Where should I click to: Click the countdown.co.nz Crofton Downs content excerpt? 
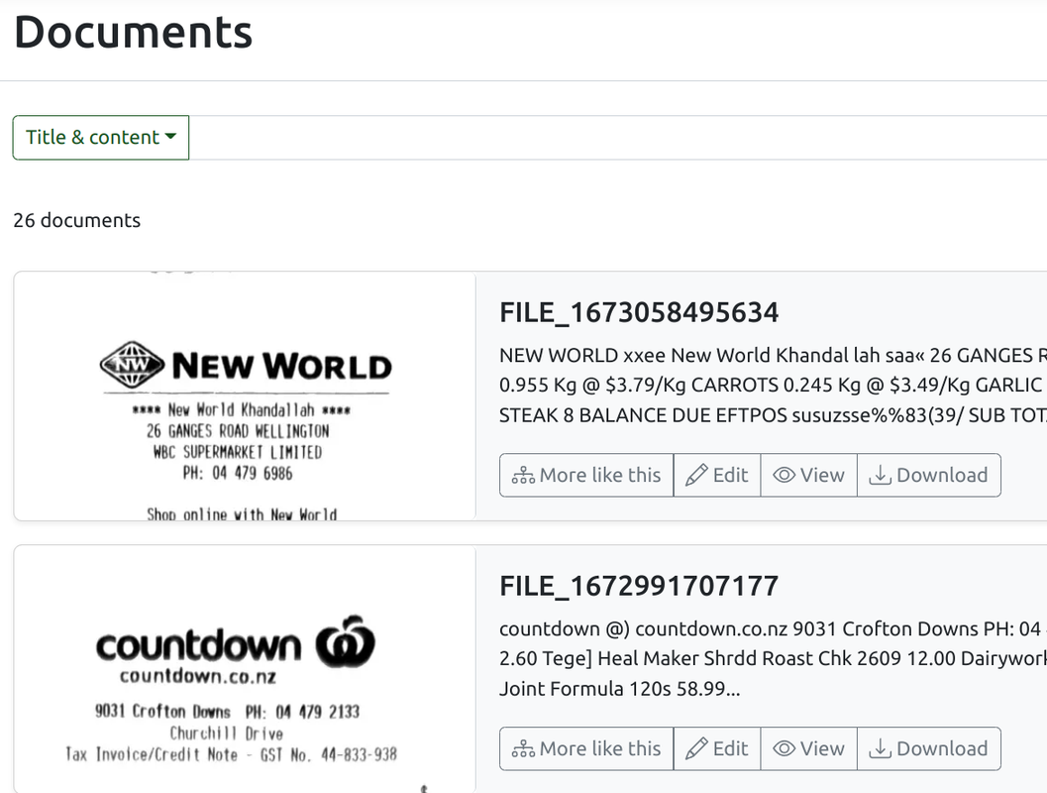[773, 659]
